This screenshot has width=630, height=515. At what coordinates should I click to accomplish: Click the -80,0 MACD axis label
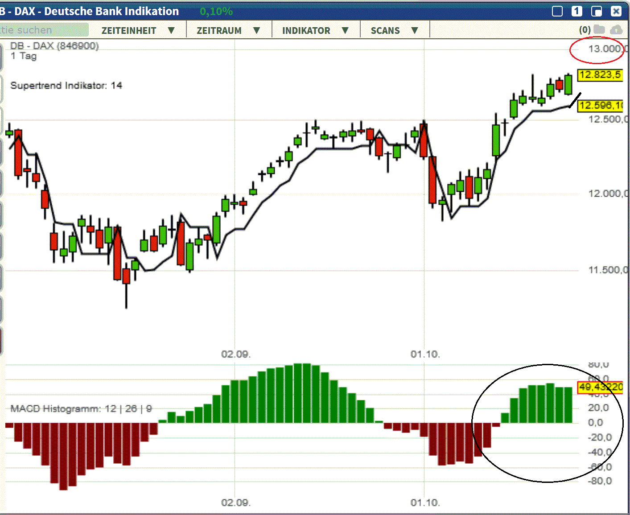coord(600,481)
